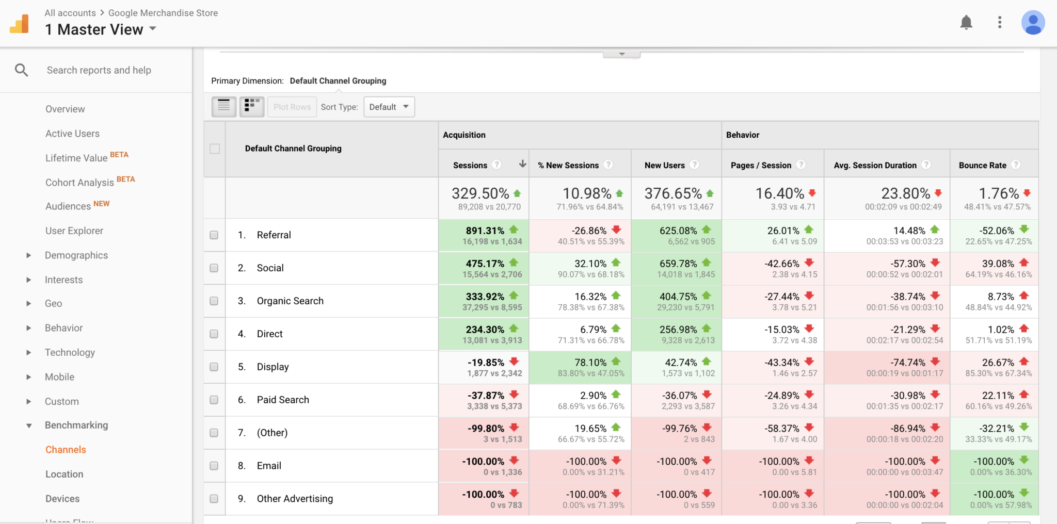The height and width of the screenshot is (524, 1057).
Task: Expand the Behavior sidebar section
Action: [29, 328]
